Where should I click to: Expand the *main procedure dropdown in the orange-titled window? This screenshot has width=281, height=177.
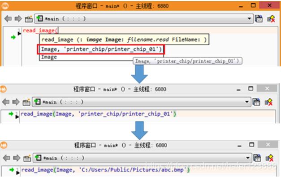(x=249, y=19)
